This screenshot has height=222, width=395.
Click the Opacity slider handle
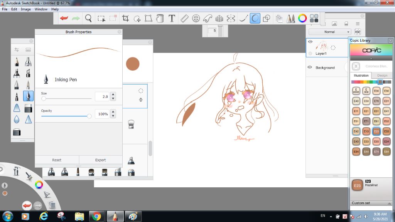click(89, 116)
